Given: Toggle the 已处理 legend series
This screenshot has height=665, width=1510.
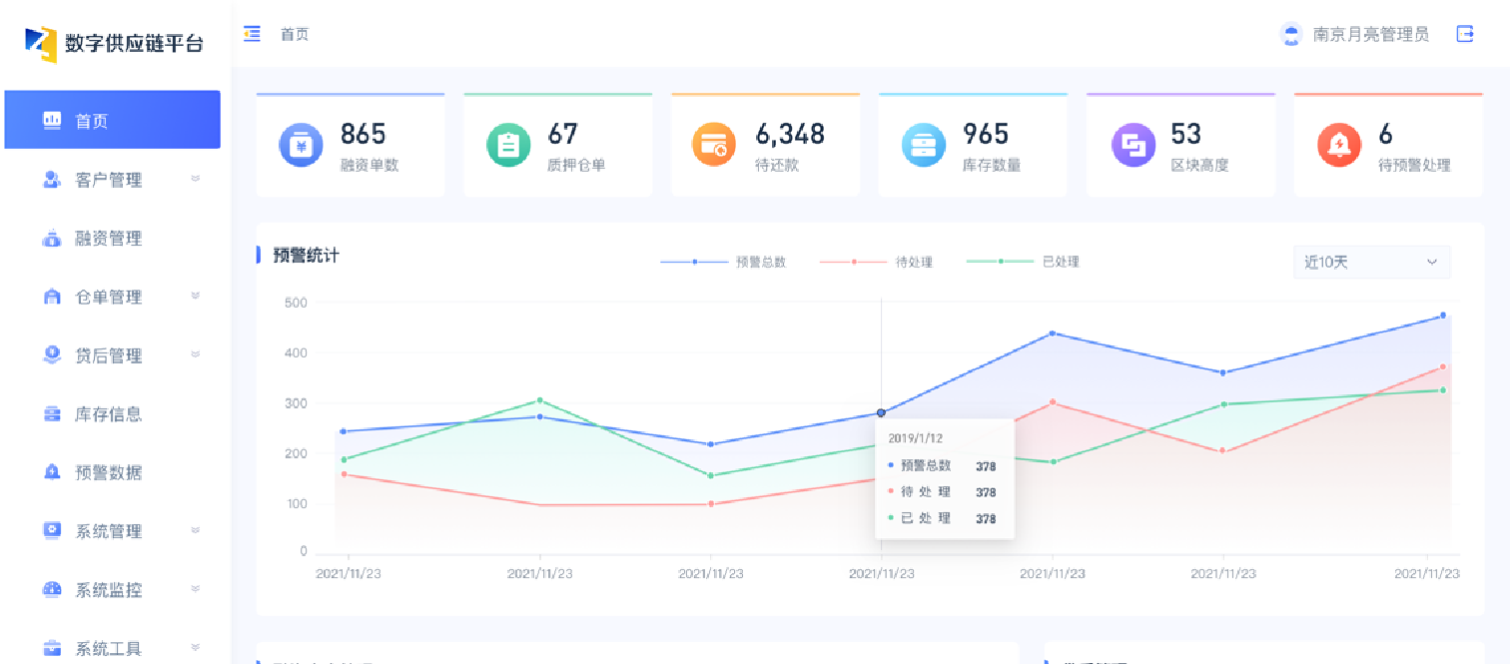Looking at the screenshot, I should click(1024, 262).
